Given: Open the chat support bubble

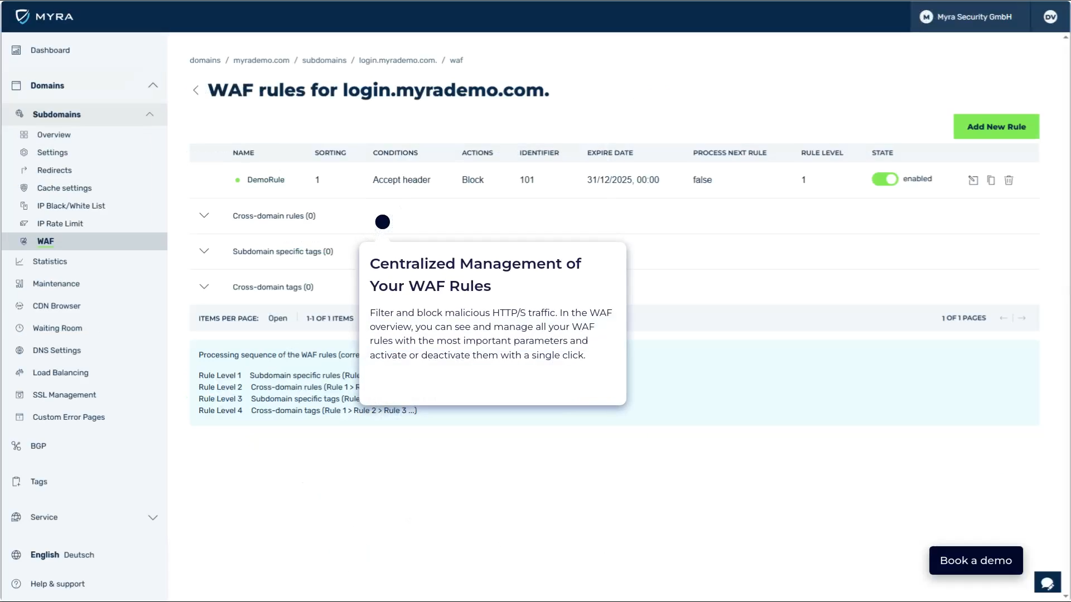Looking at the screenshot, I should point(1048,582).
